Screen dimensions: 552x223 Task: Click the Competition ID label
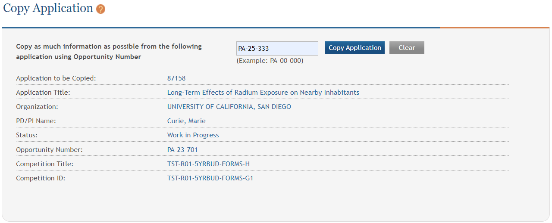41,178
